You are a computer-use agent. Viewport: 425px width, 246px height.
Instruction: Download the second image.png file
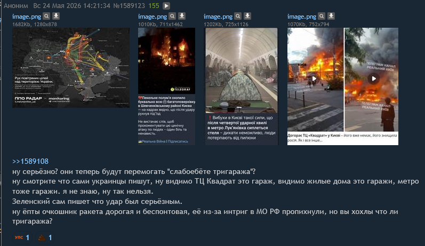tap(182, 16)
